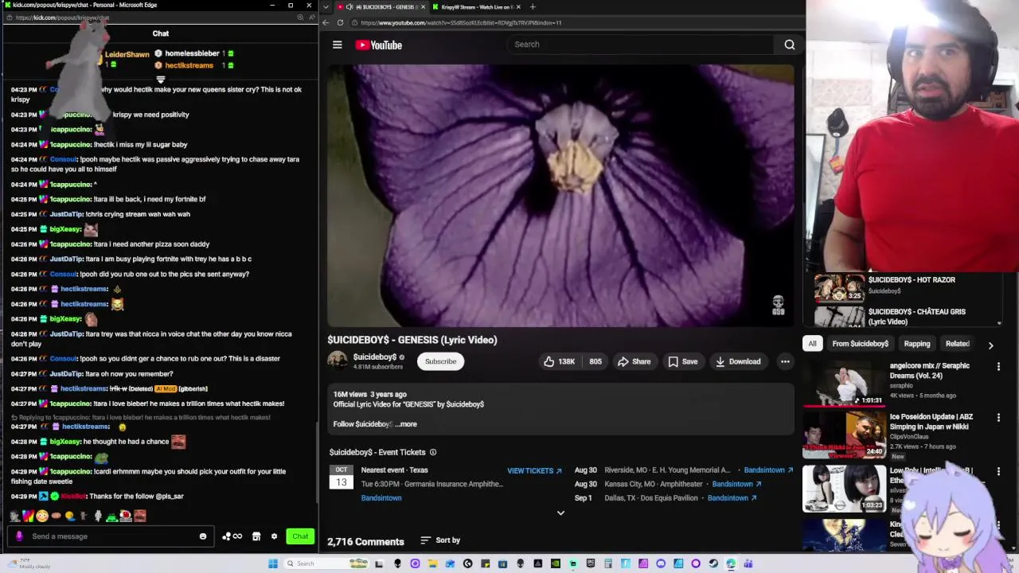
Task: Open action menu for angelcore mix video
Action: [998, 367]
